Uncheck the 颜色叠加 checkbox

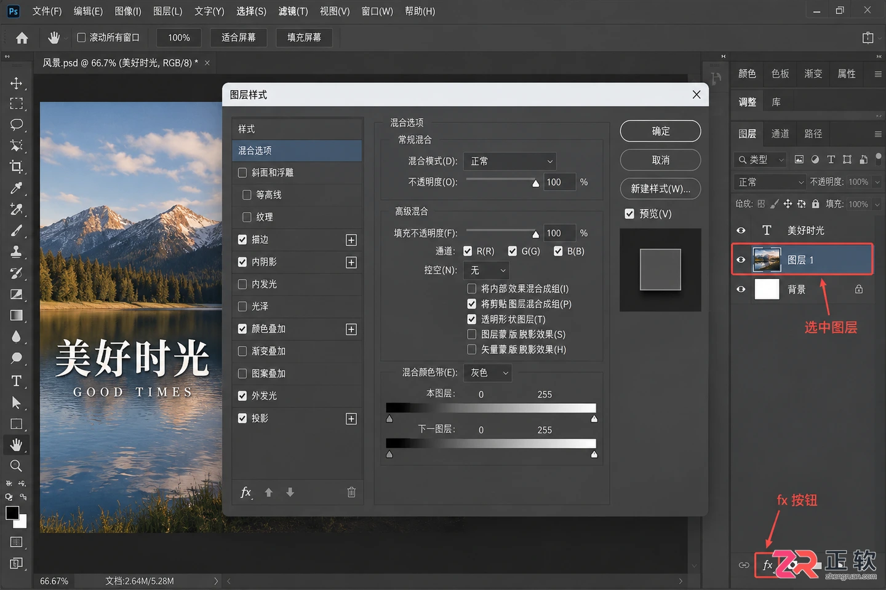(x=242, y=329)
